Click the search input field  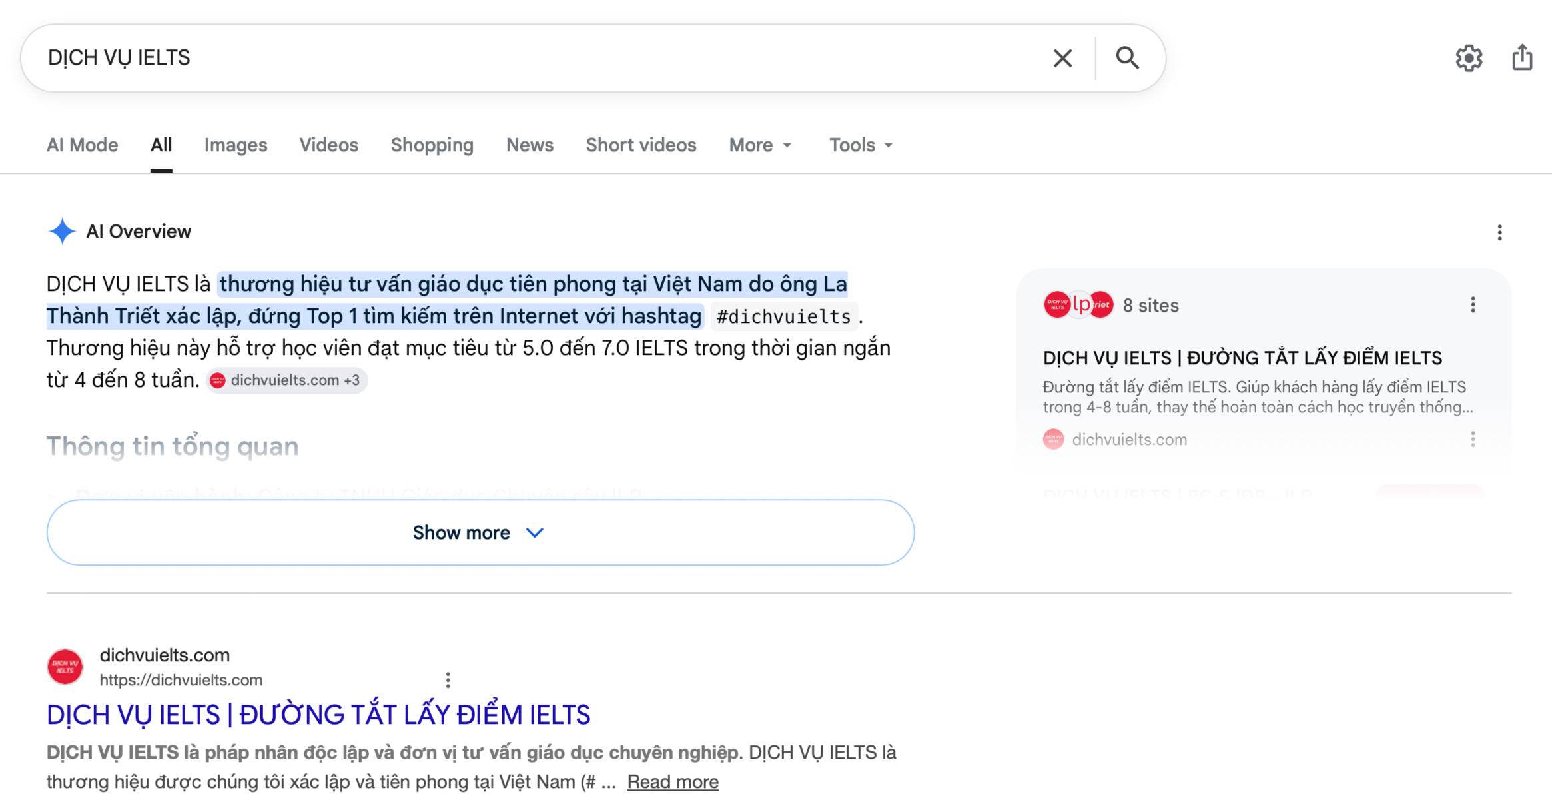pyautogui.click(x=540, y=58)
